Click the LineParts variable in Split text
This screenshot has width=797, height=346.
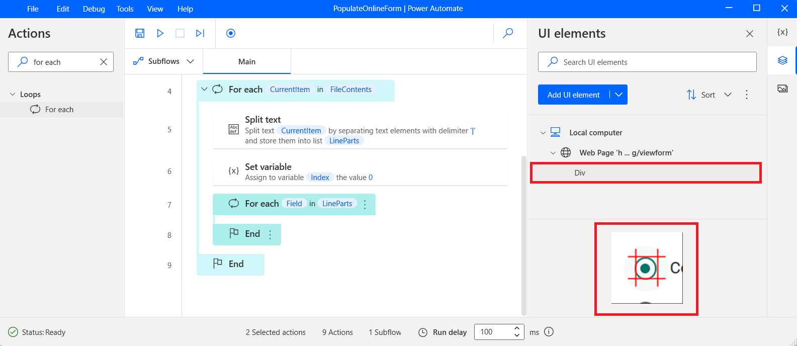click(x=344, y=141)
